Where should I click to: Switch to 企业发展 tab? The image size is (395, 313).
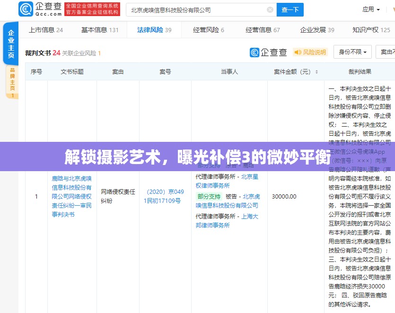click(317, 30)
